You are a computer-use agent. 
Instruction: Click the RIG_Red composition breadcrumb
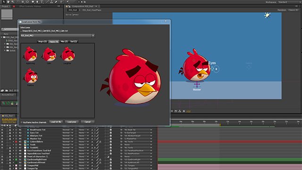coord(73,10)
